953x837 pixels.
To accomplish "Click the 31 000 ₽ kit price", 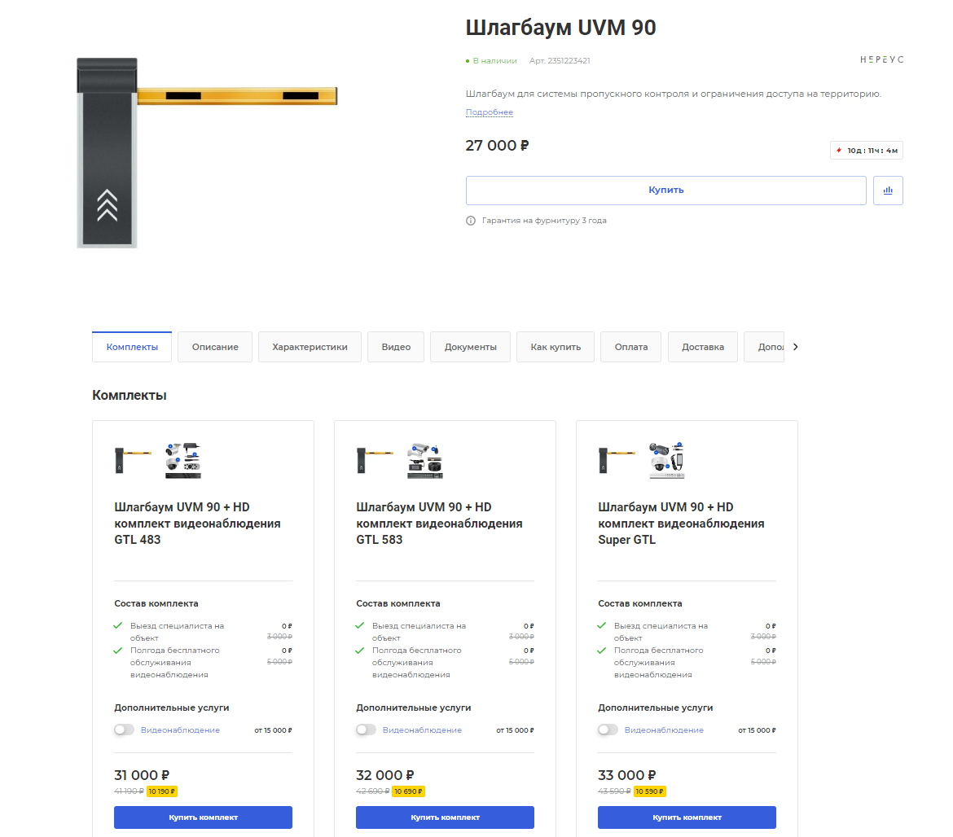I will (143, 775).
